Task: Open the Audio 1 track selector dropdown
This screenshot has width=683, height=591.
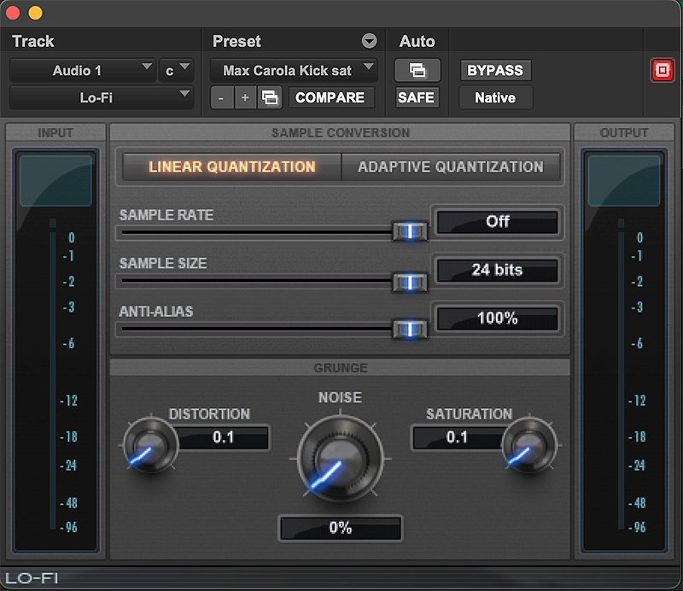Action: [82, 70]
